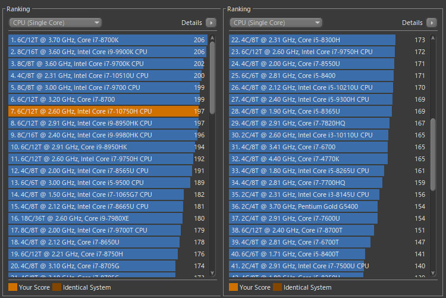Select the Core i7-8550U row
The height and width of the screenshot is (298, 446).
tap(328, 64)
